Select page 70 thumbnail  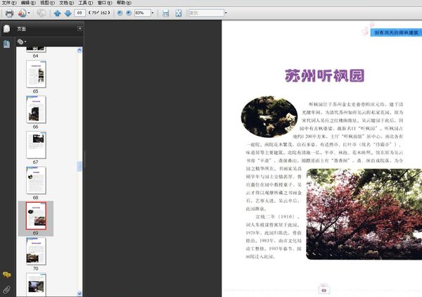(x=36, y=251)
